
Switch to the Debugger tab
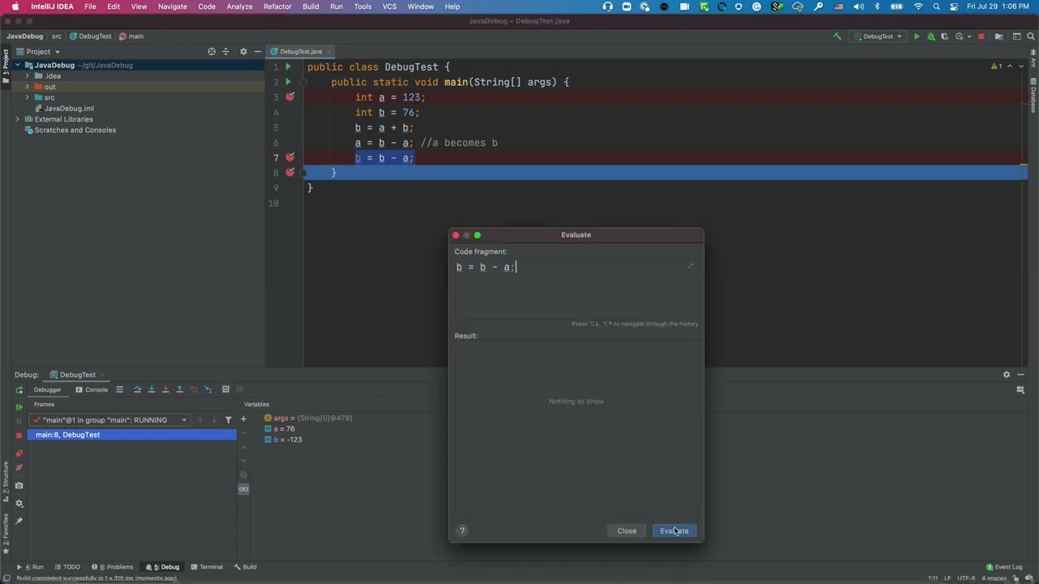[47, 389]
